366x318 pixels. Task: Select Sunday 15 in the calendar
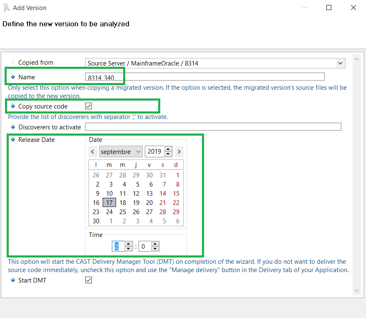coord(176,194)
